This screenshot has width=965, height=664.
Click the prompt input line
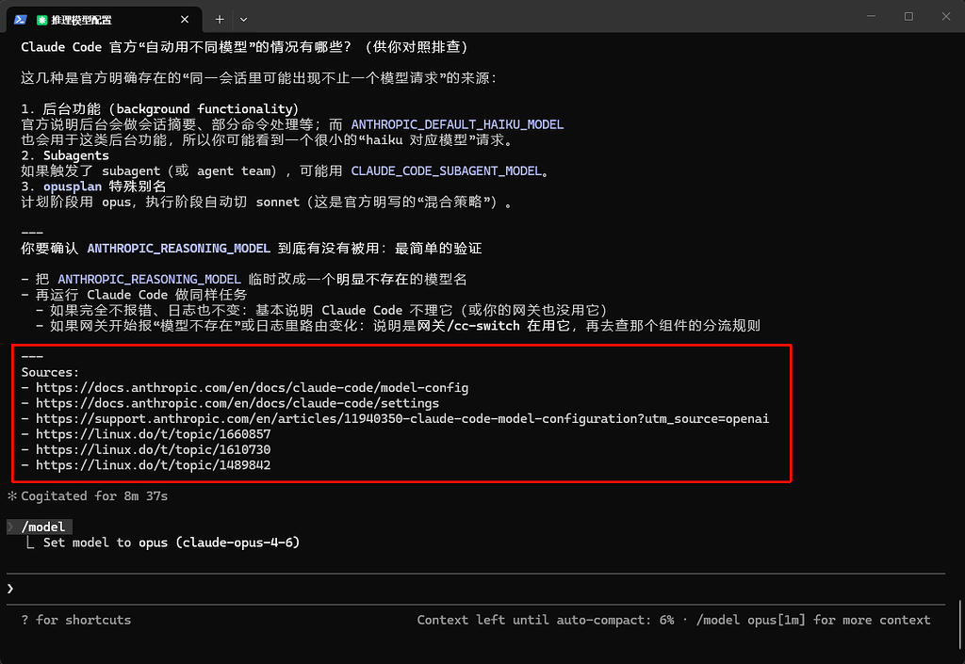pyautogui.click(x=476, y=589)
